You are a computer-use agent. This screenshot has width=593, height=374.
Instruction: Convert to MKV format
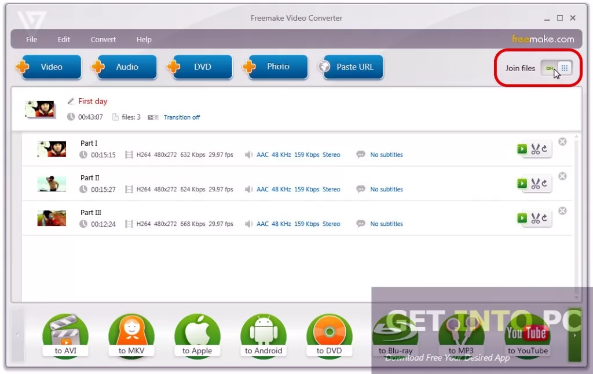pos(131,336)
